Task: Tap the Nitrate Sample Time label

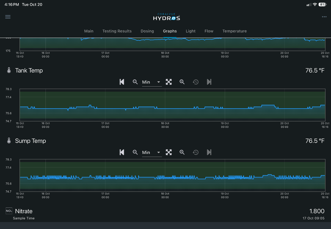Action: [24, 218]
